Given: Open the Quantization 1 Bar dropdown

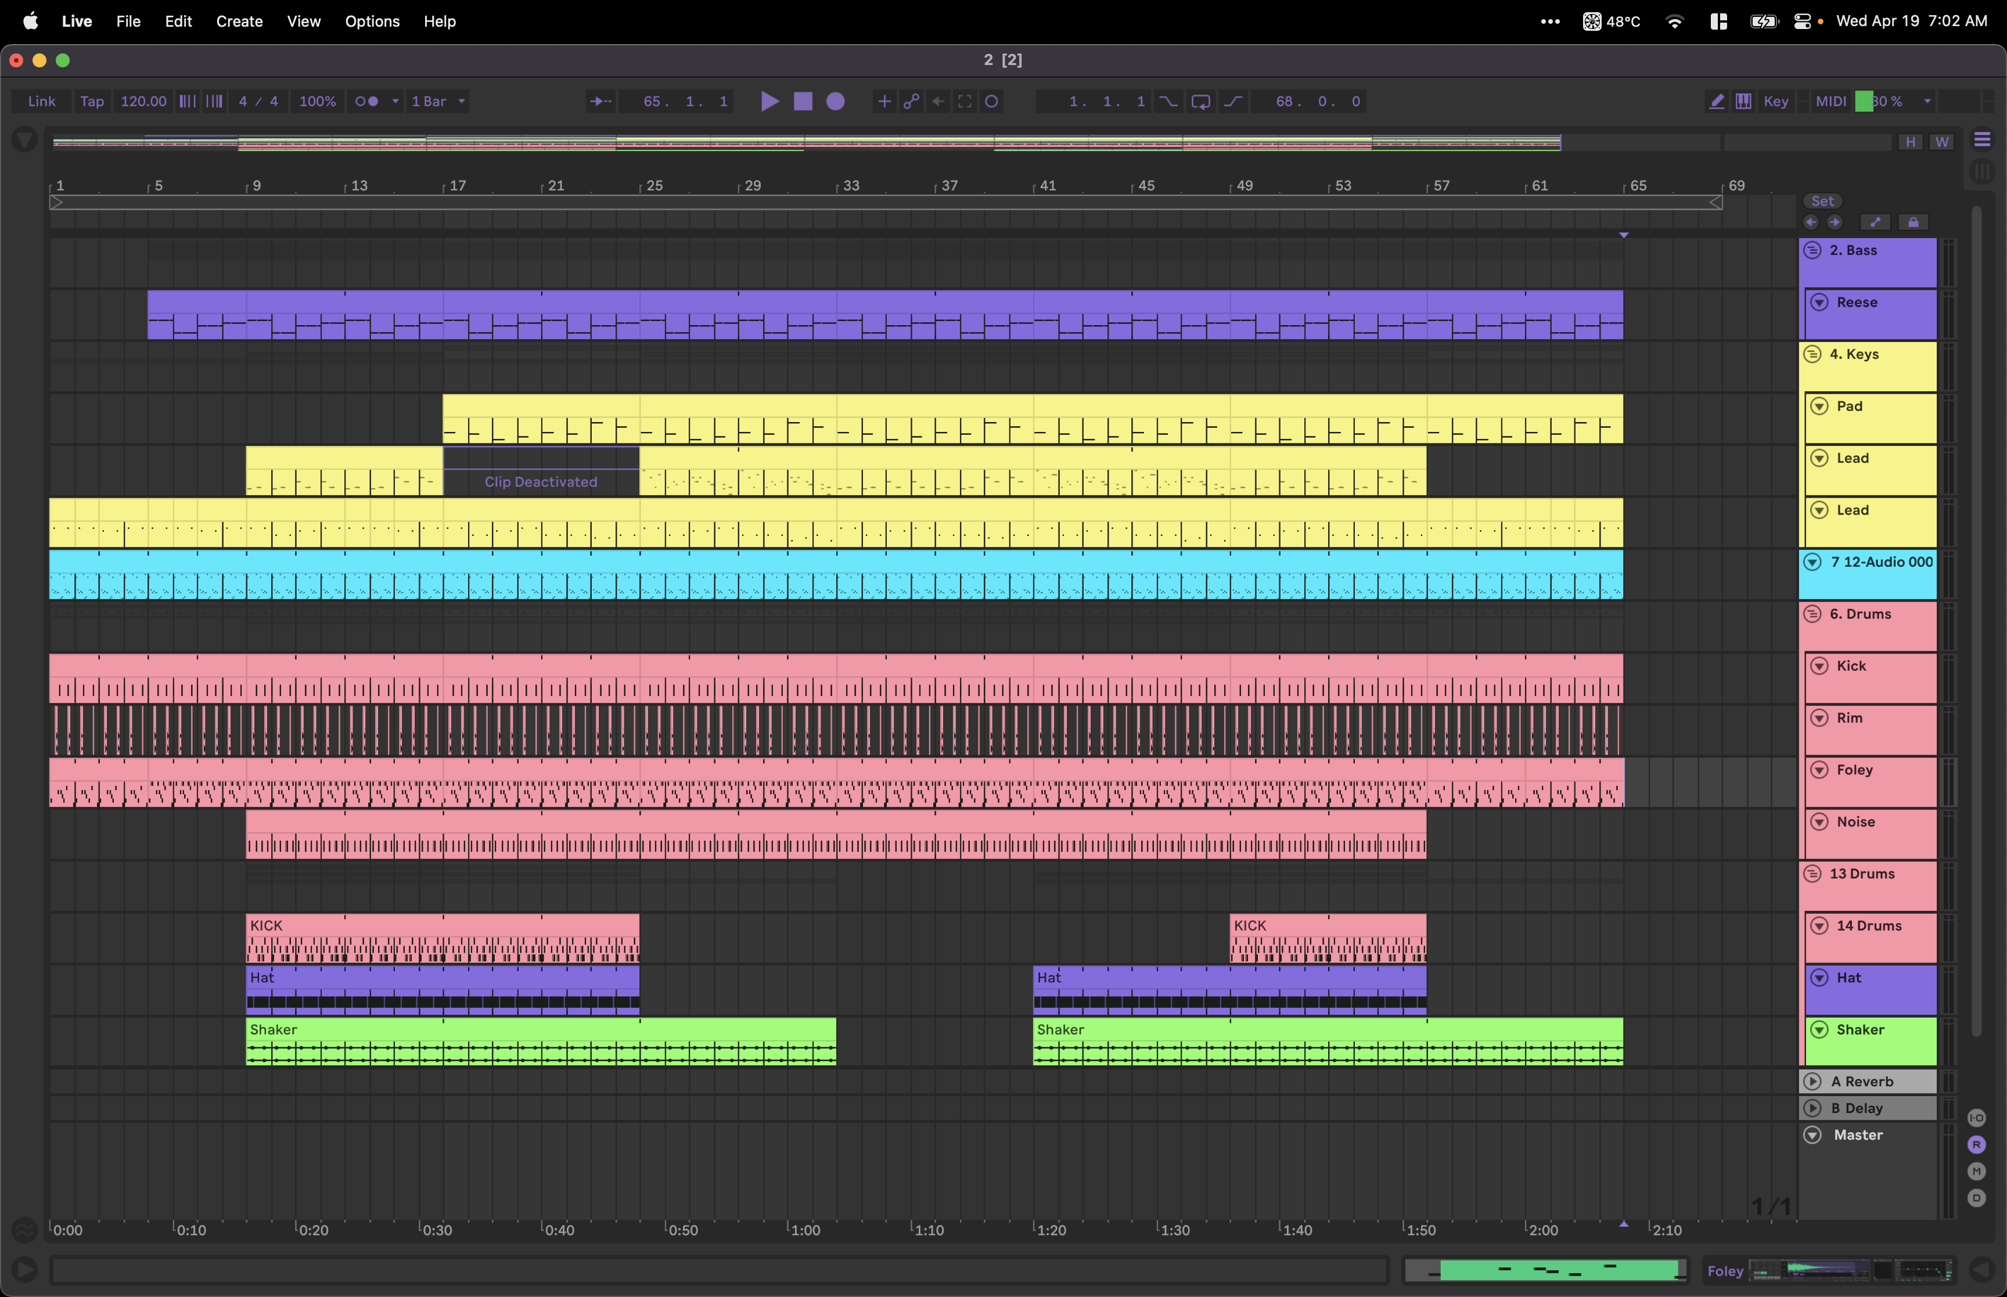Looking at the screenshot, I should (x=438, y=101).
